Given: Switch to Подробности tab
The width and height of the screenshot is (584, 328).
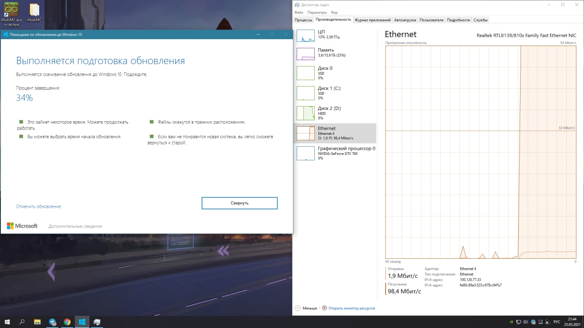Looking at the screenshot, I should click(459, 20).
